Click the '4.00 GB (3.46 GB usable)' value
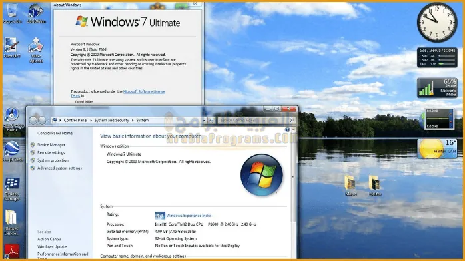The width and height of the screenshot is (465, 261). click(x=175, y=232)
